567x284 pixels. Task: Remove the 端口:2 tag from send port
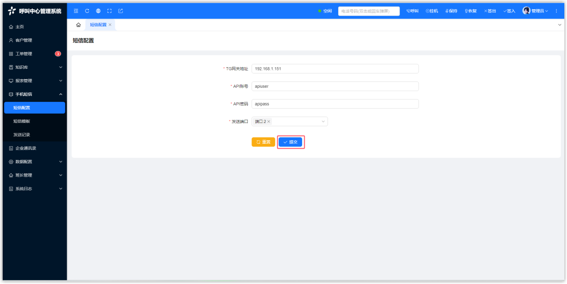coord(269,122)
